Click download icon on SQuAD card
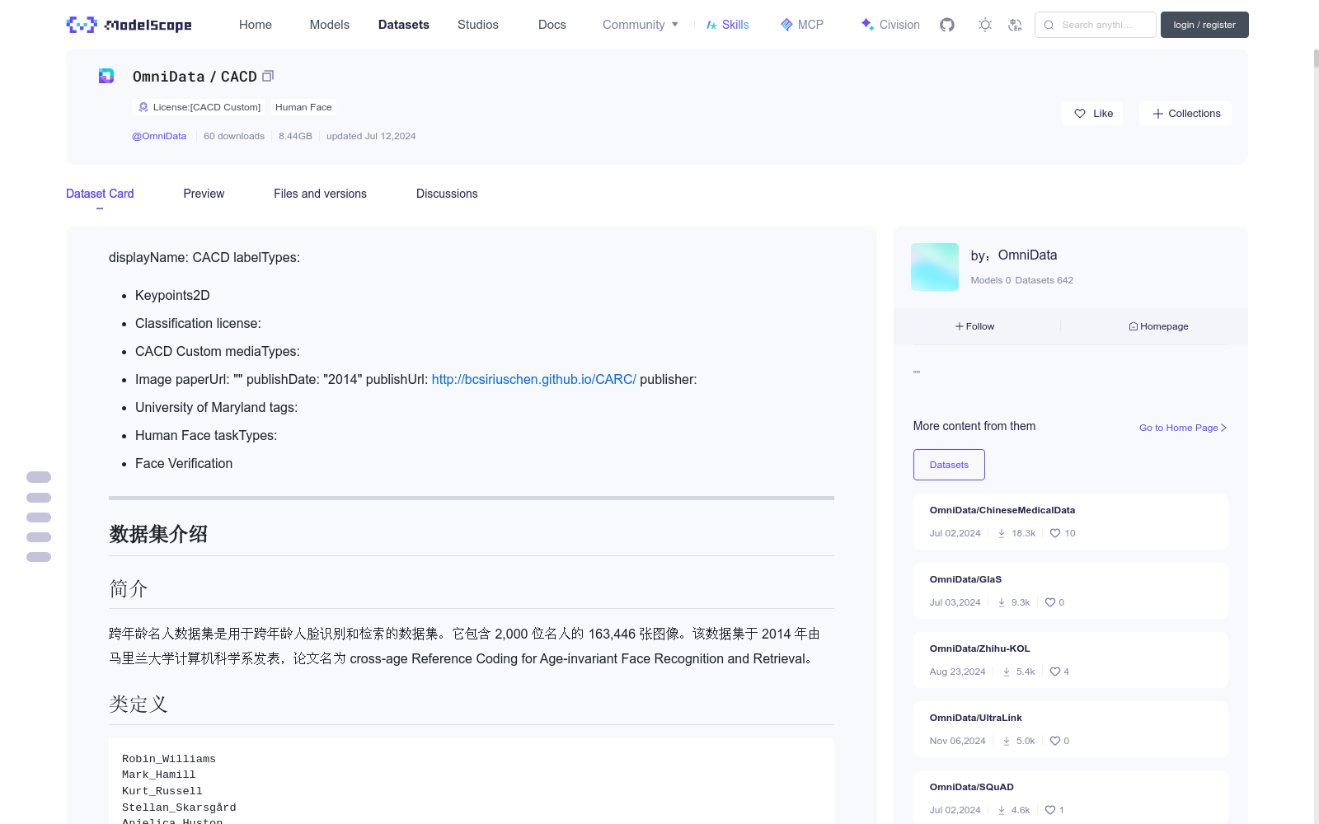 coord(1002,810)
